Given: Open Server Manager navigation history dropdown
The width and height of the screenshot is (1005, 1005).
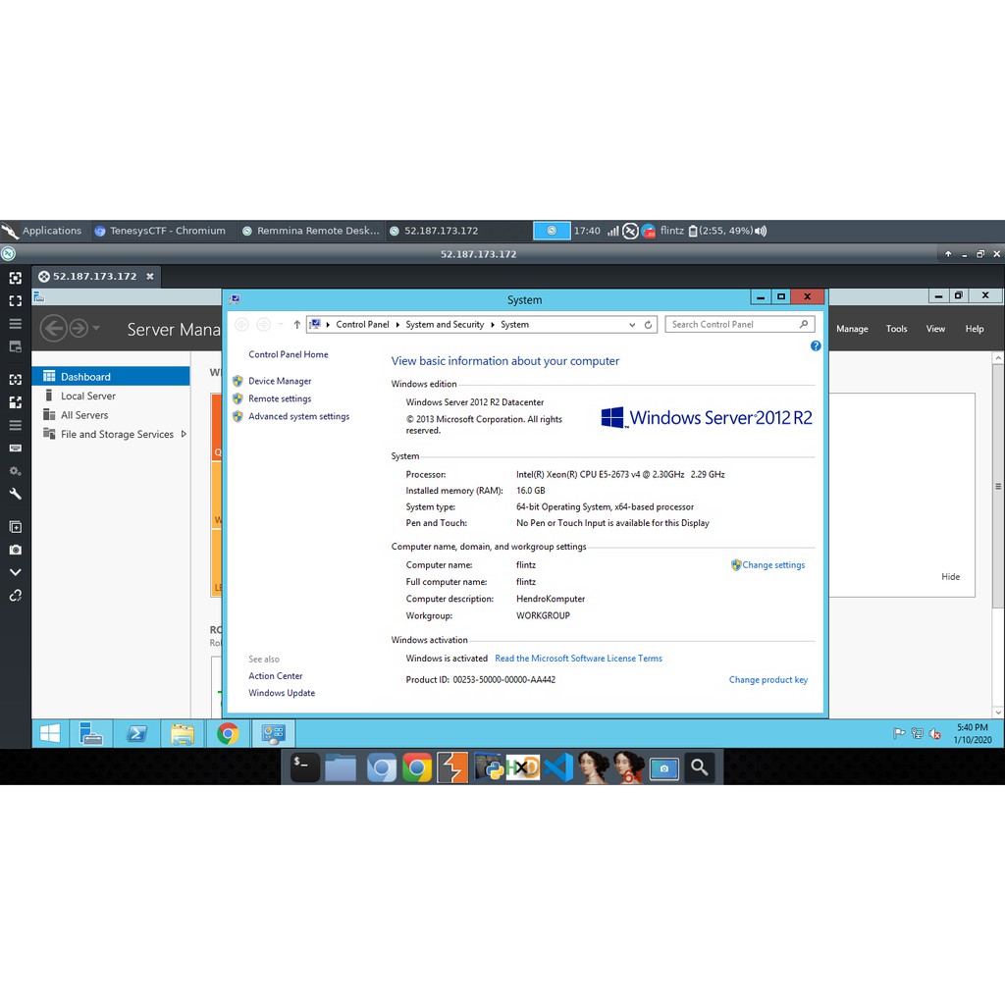Looking at the screenshot, I should pos(96,328).
